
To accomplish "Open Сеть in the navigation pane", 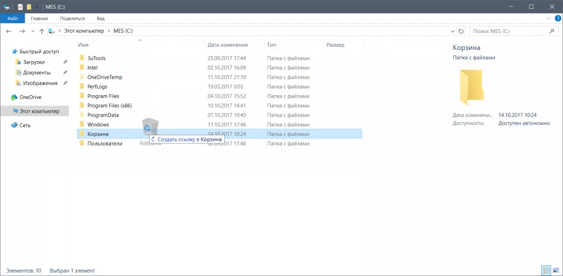I will coord(25,125).
